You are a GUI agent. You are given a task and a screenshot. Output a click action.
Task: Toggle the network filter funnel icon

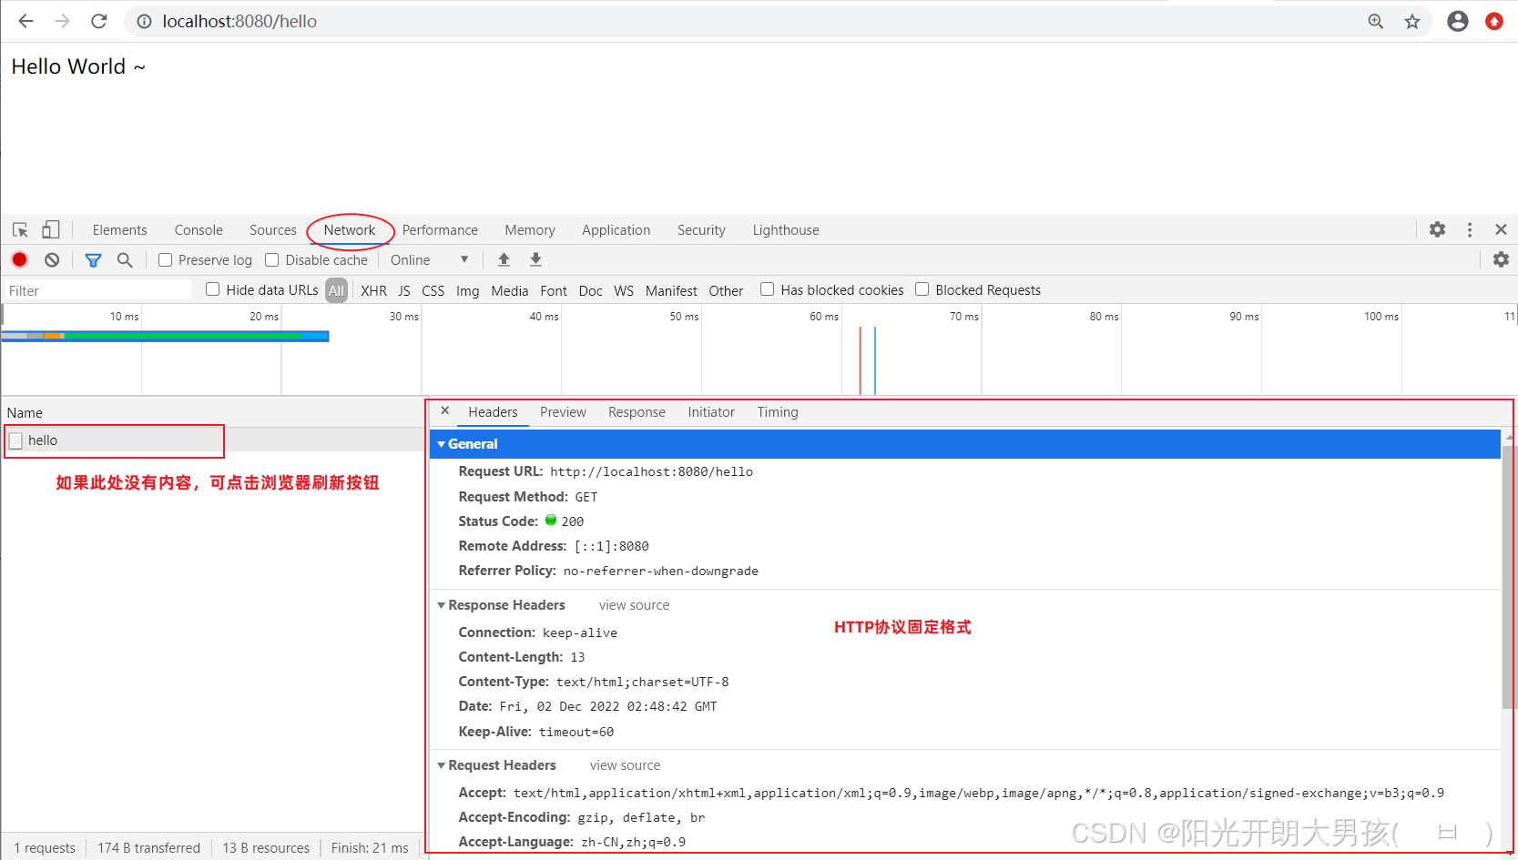click(x=93, y=259)
